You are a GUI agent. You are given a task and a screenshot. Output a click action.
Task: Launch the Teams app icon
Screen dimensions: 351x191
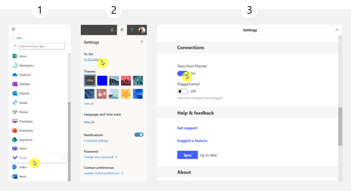click(x=15, y=149)
